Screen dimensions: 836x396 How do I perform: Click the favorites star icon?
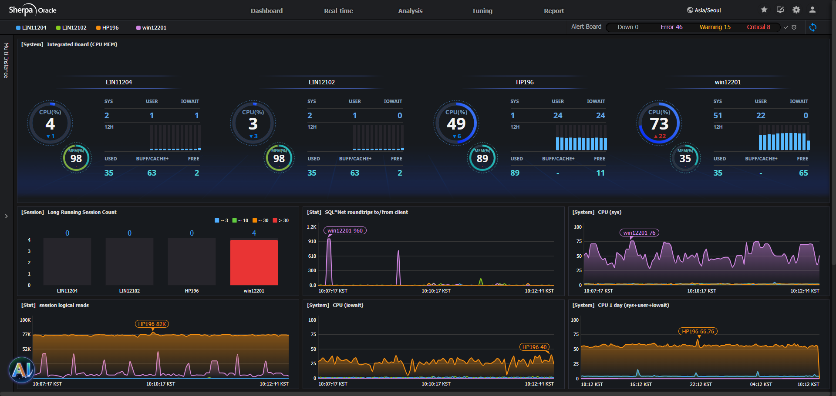[x=764, y=10]
